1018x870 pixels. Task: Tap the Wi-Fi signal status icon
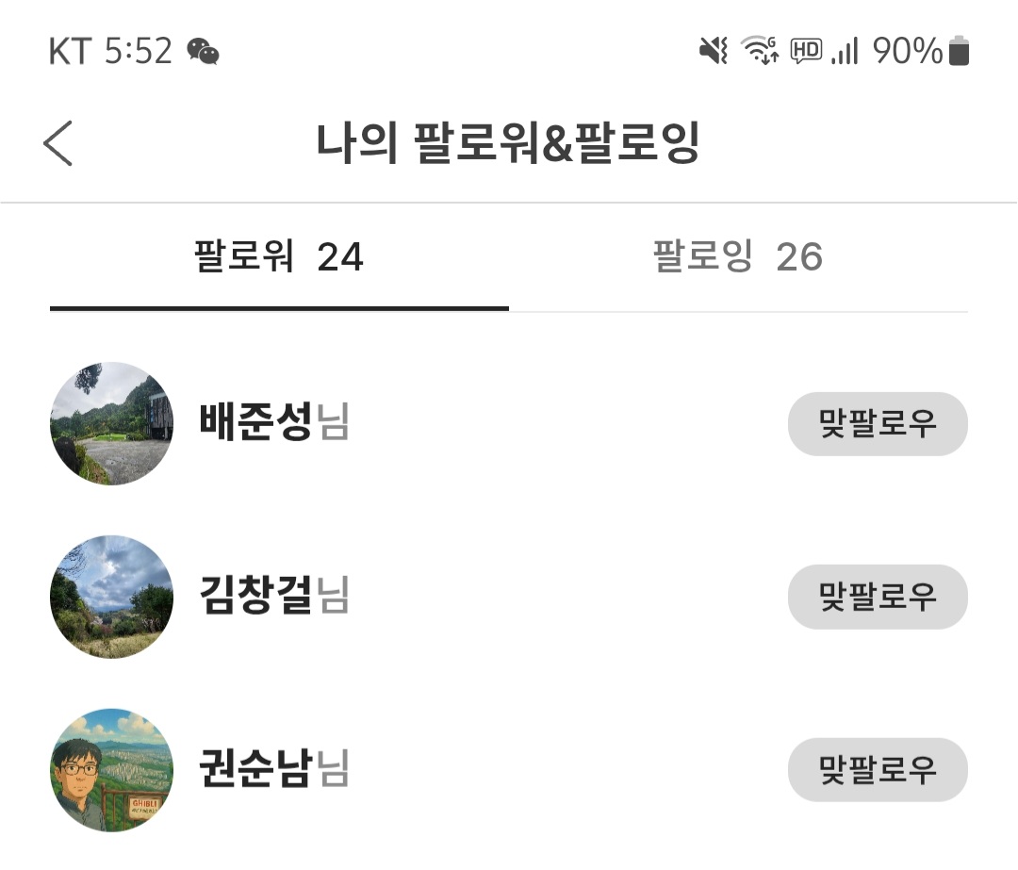point(760,50)
